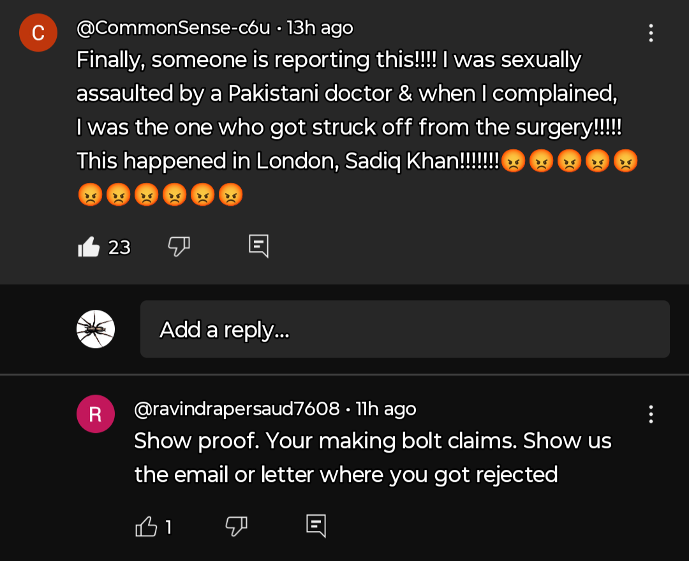
Task: Click the "Show proof" reply text
Action: pos(372,458)
